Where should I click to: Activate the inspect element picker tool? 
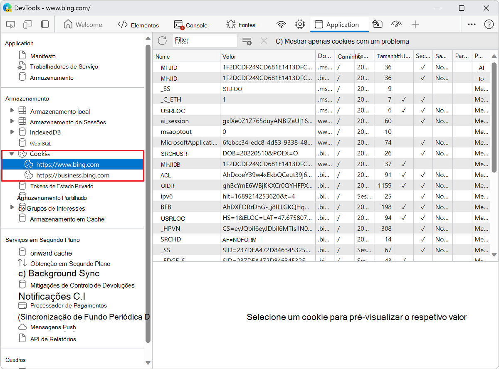pos(11,25)
